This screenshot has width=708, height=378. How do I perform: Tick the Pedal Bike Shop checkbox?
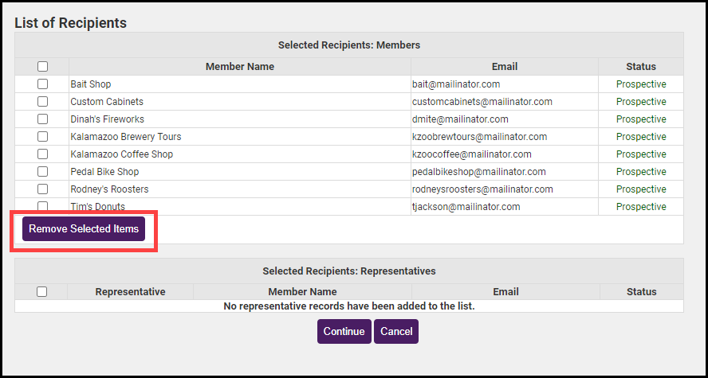[x=42, y=172]
